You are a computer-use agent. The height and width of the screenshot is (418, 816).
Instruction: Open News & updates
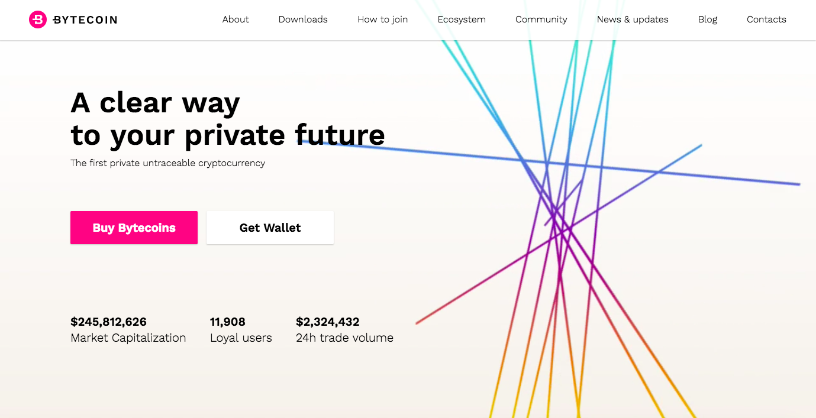tap(633, 20)
